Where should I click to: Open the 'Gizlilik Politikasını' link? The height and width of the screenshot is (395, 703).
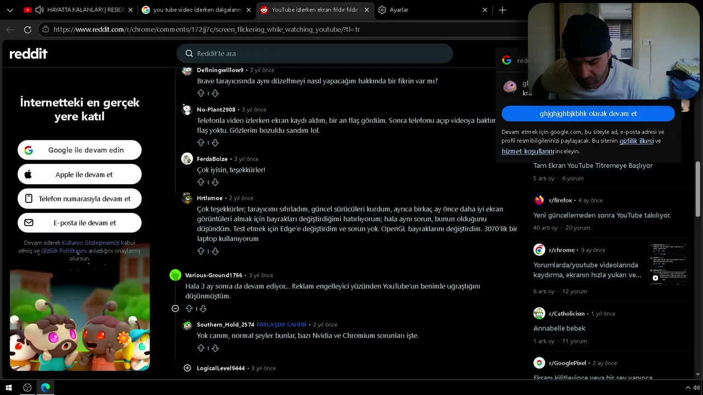click(x=64, y=251)
